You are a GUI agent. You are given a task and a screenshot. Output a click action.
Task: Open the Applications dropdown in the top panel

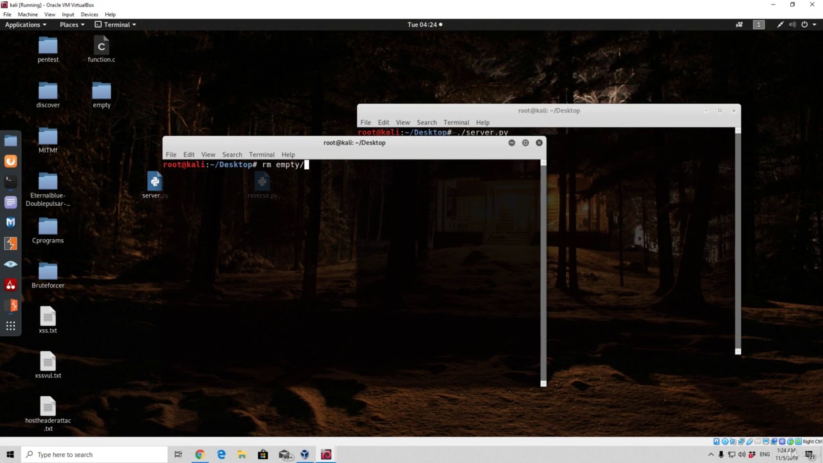26,24
